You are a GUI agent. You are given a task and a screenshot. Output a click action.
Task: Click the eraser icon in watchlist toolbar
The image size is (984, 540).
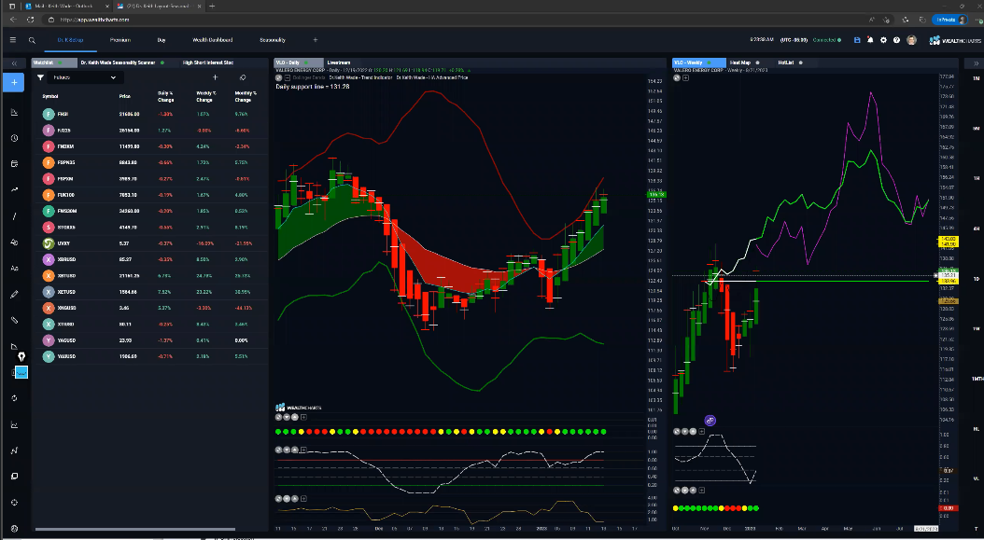coord(242,77)
